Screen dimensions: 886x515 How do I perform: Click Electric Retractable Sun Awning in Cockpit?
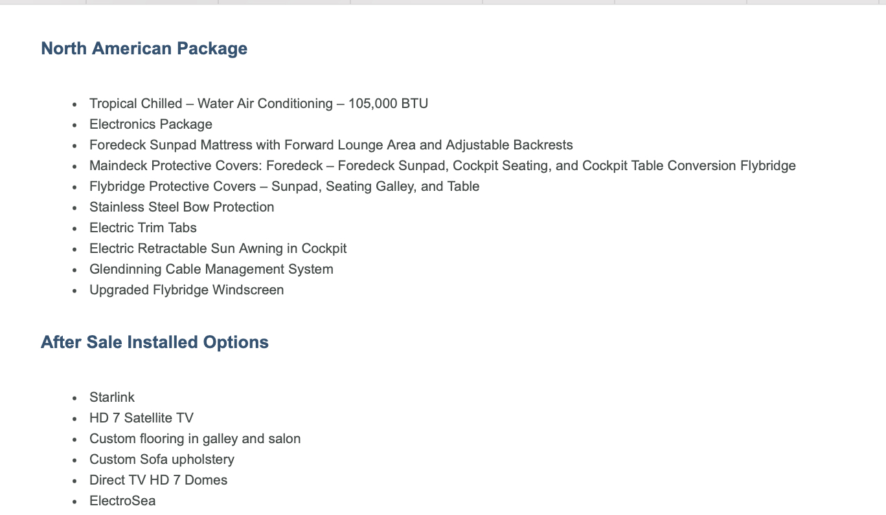[x=218, y=248]
